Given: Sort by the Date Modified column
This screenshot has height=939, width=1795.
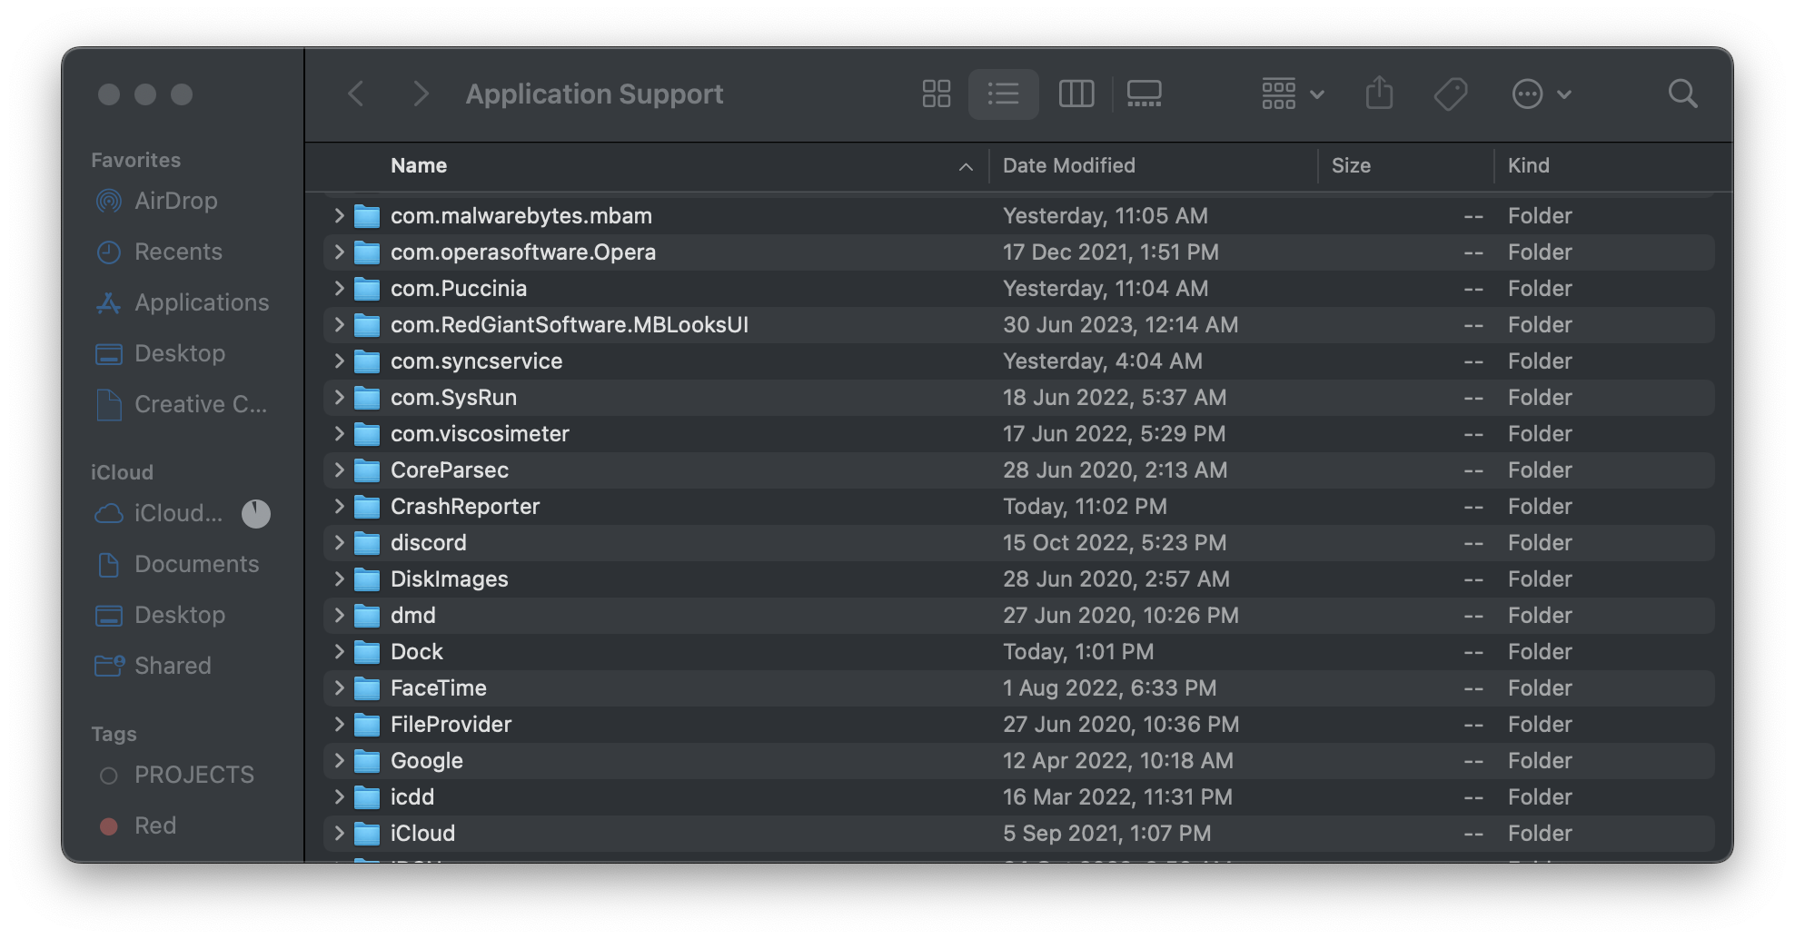Looking at the screenshot, I should click(1068, 165).
